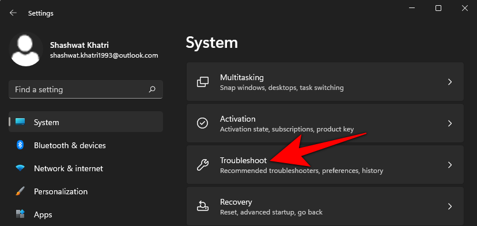Select System in the sidebar
477x226 pixels.
coord(86,122)
